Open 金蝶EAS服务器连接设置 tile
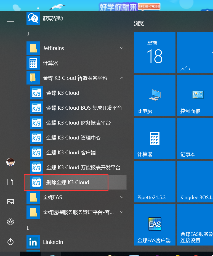Screen dimensions: 213x256 coord(195,225)
